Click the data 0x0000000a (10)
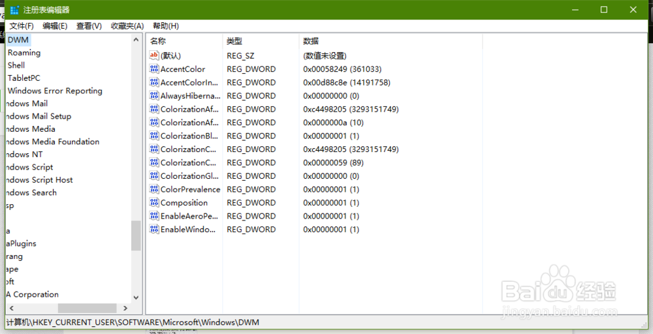 (333, 123)
